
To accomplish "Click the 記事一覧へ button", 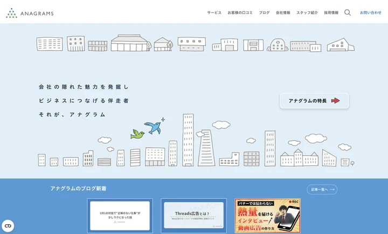I will click(322, 189).
